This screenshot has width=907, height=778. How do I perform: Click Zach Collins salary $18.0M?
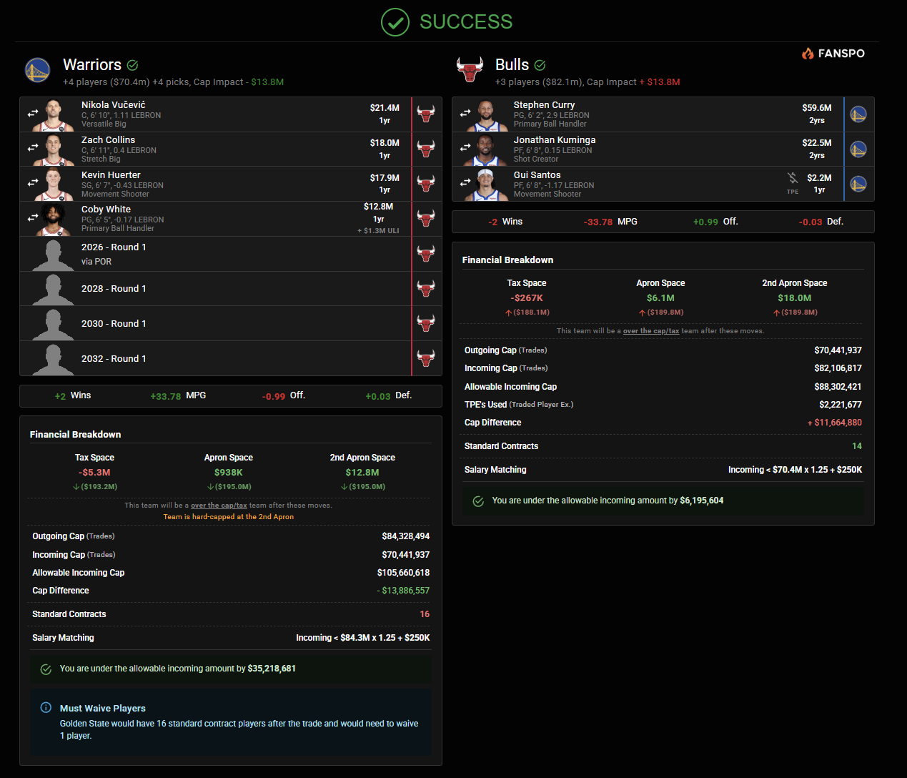coord(385,142)
